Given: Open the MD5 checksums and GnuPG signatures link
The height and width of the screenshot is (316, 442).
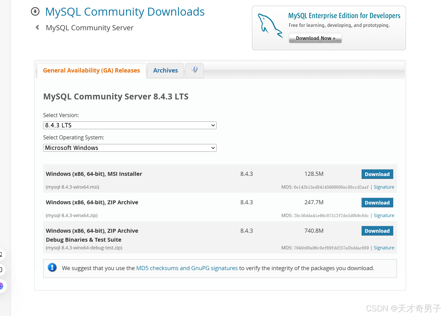Looking at the screenshot, I should [187, 268].
